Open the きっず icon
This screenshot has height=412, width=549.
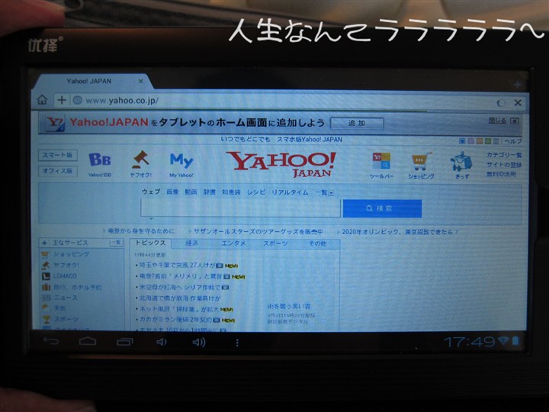click(x=461, y=166)
